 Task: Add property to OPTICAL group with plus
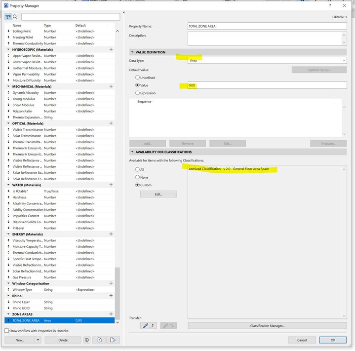pyautogui.click(x=111, y=123)
